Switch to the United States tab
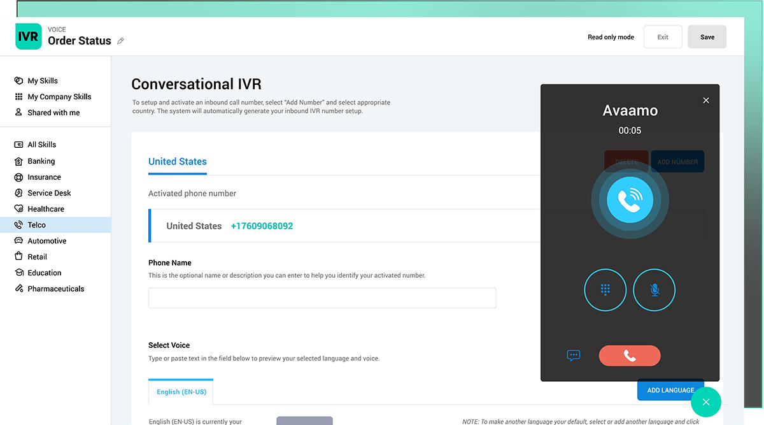This screenshot has width=764, height=425. 178,162
